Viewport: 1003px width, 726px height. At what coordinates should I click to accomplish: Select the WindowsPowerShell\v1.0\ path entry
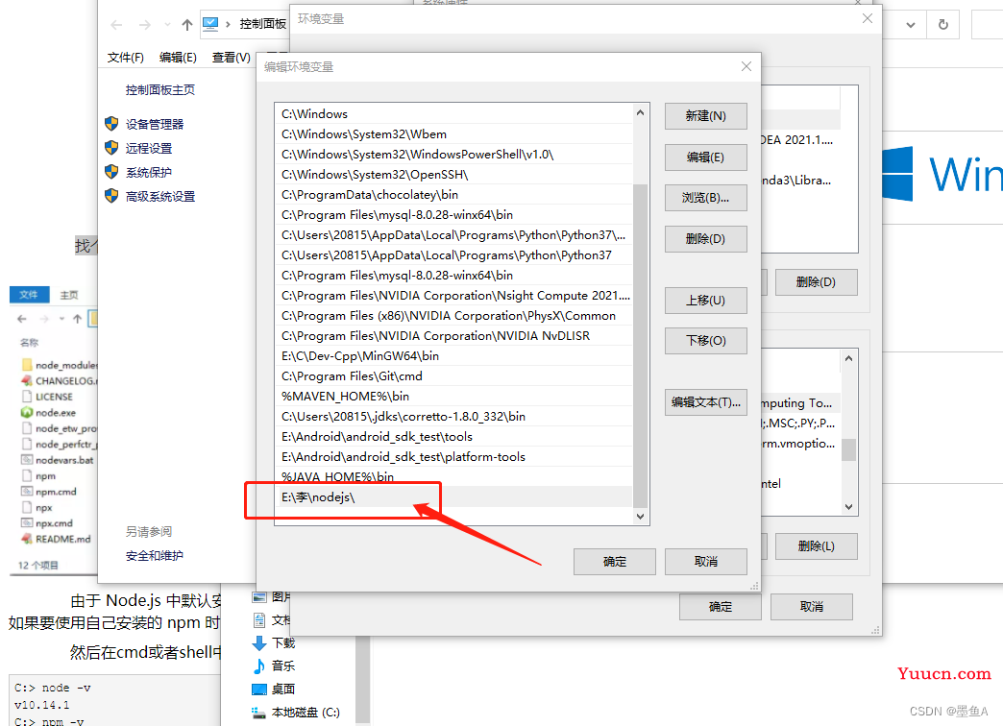(453, 155)
